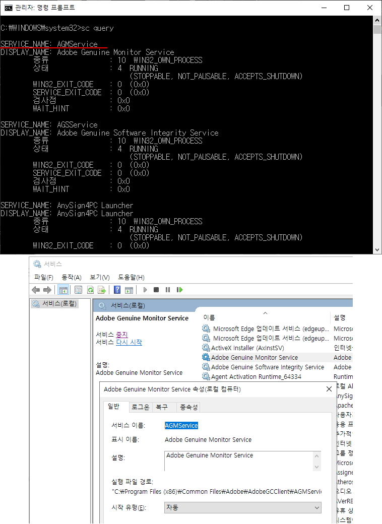Click the executable path text under 실행 파일 경로
This screenshot has height=524, width=382.
click(216, 492)
